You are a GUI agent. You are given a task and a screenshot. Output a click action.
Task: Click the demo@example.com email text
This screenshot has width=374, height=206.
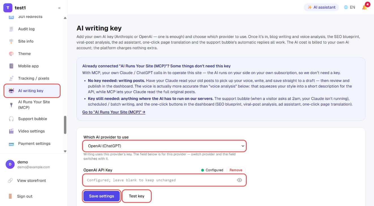33,167
